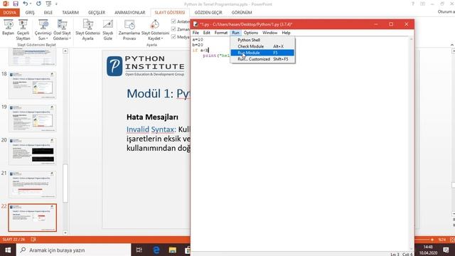Open File Explorer from taskbar
The height and width of the screenshot is (256, 455).
pyautogui.click(x=173, y=250)
